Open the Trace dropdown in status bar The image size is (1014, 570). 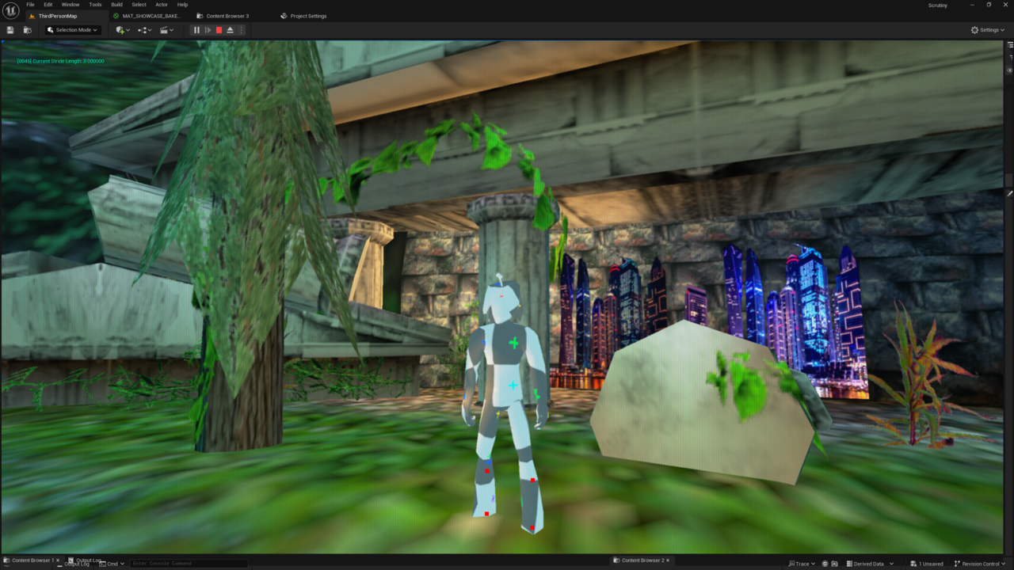(802, 564)
